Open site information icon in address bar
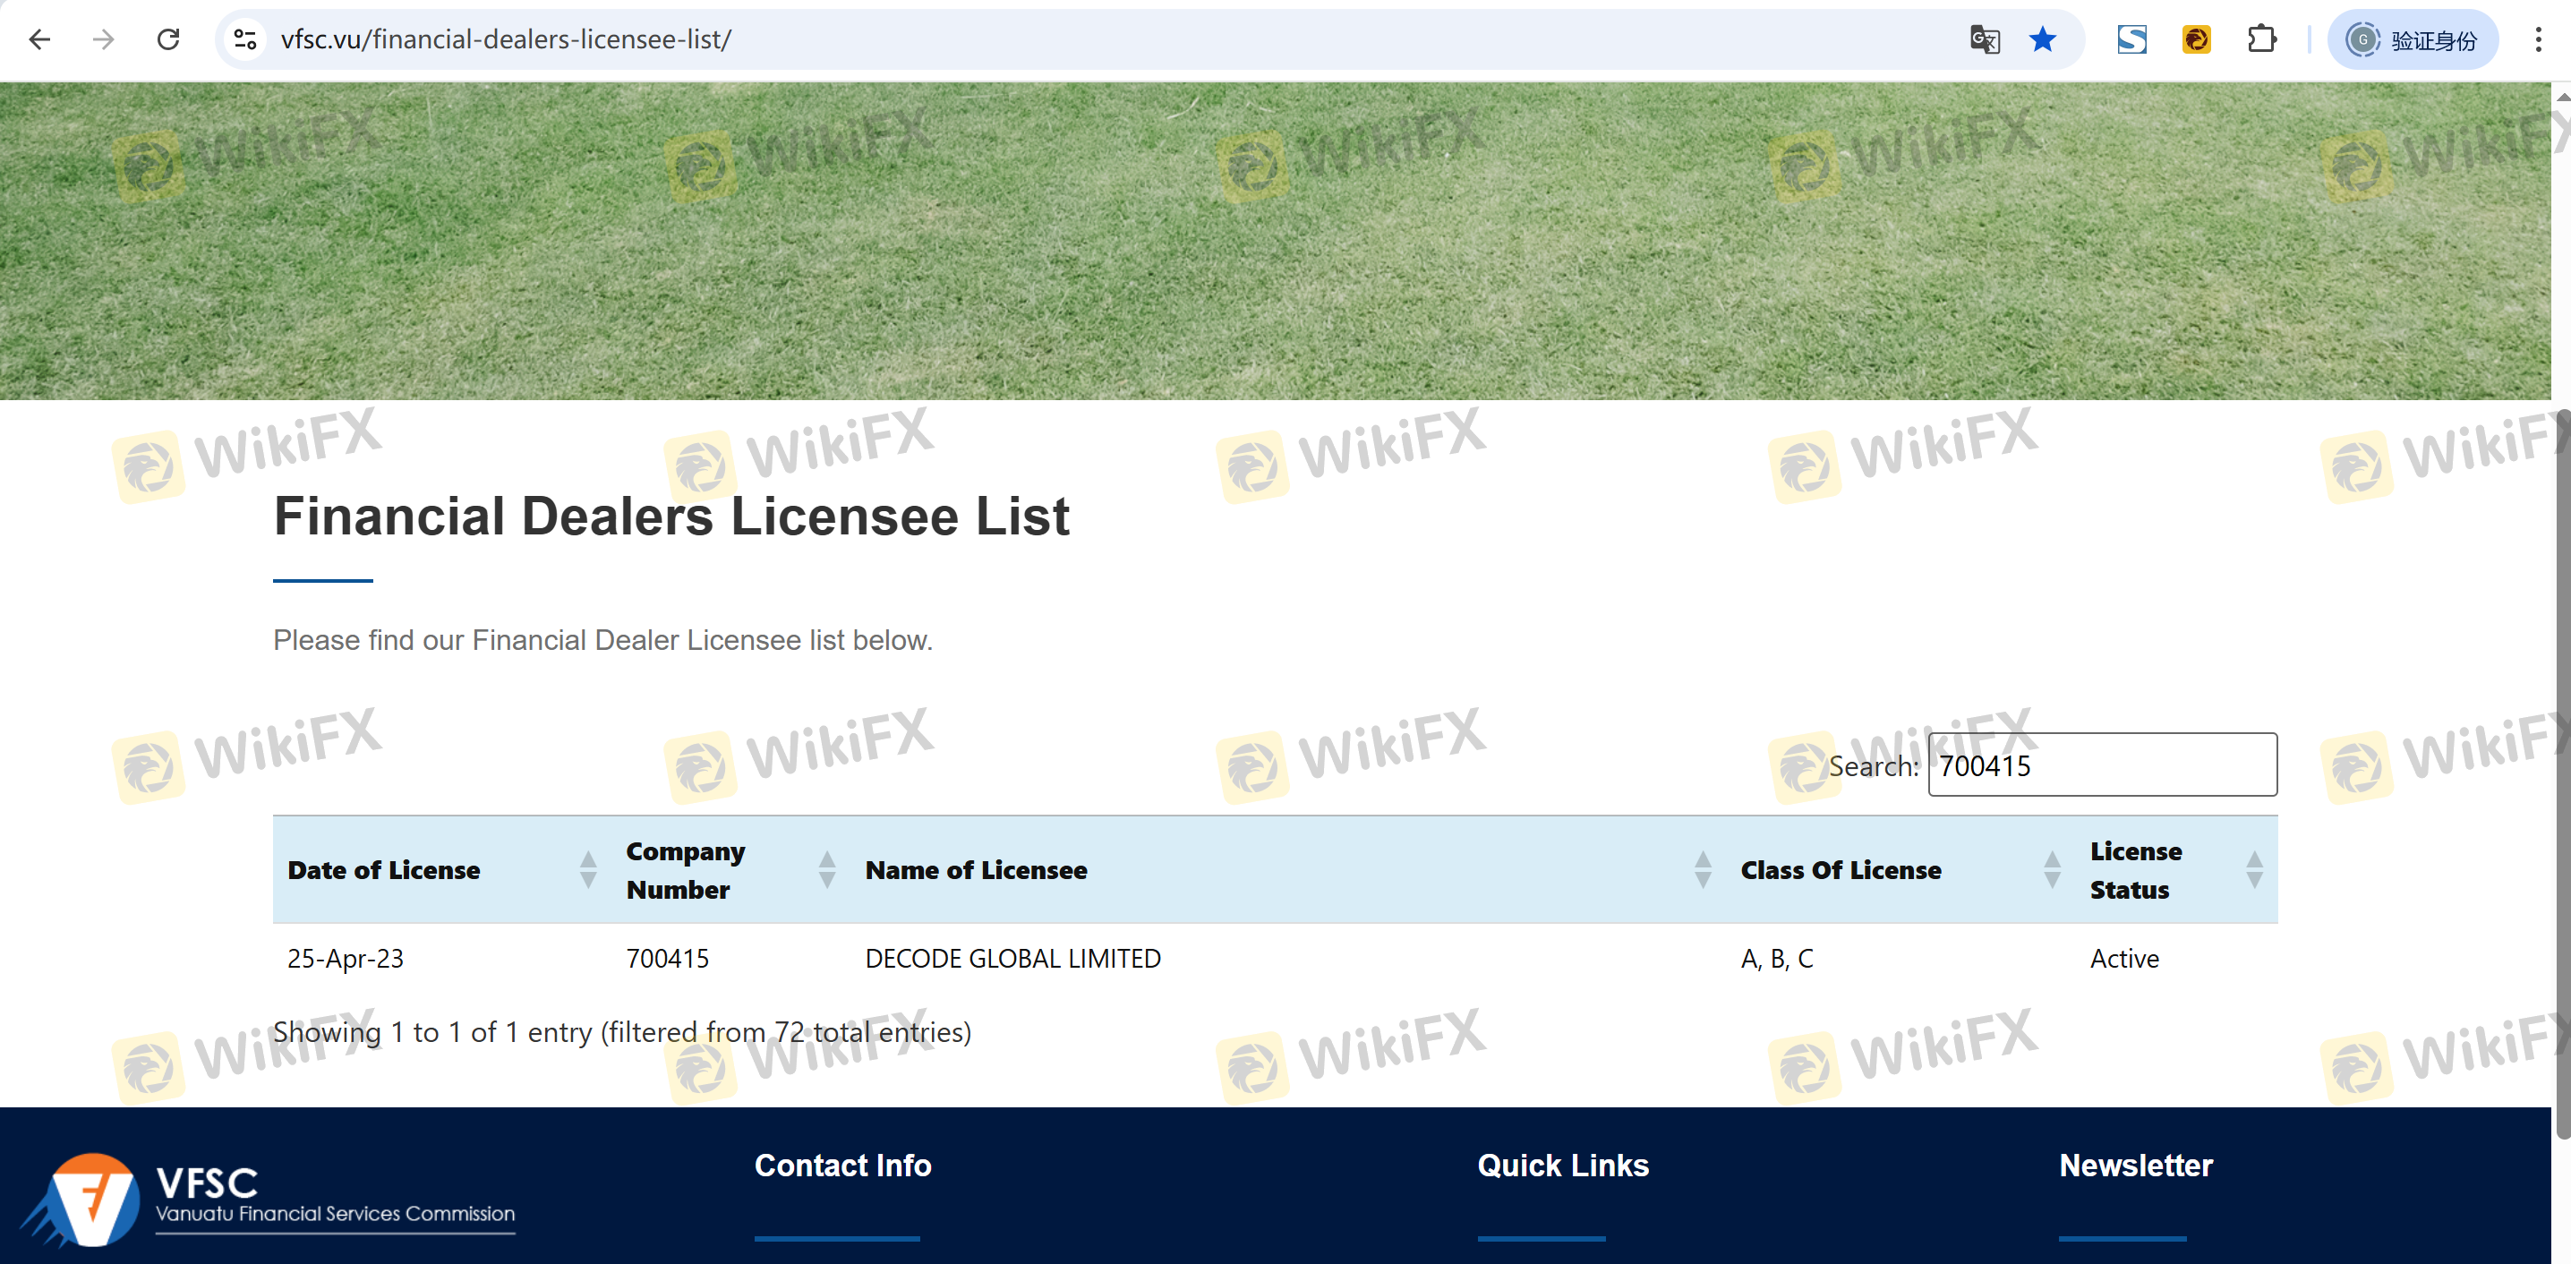Image resolution: width=2571 pixels, height=1264 pixels. [x=244, y=40]
